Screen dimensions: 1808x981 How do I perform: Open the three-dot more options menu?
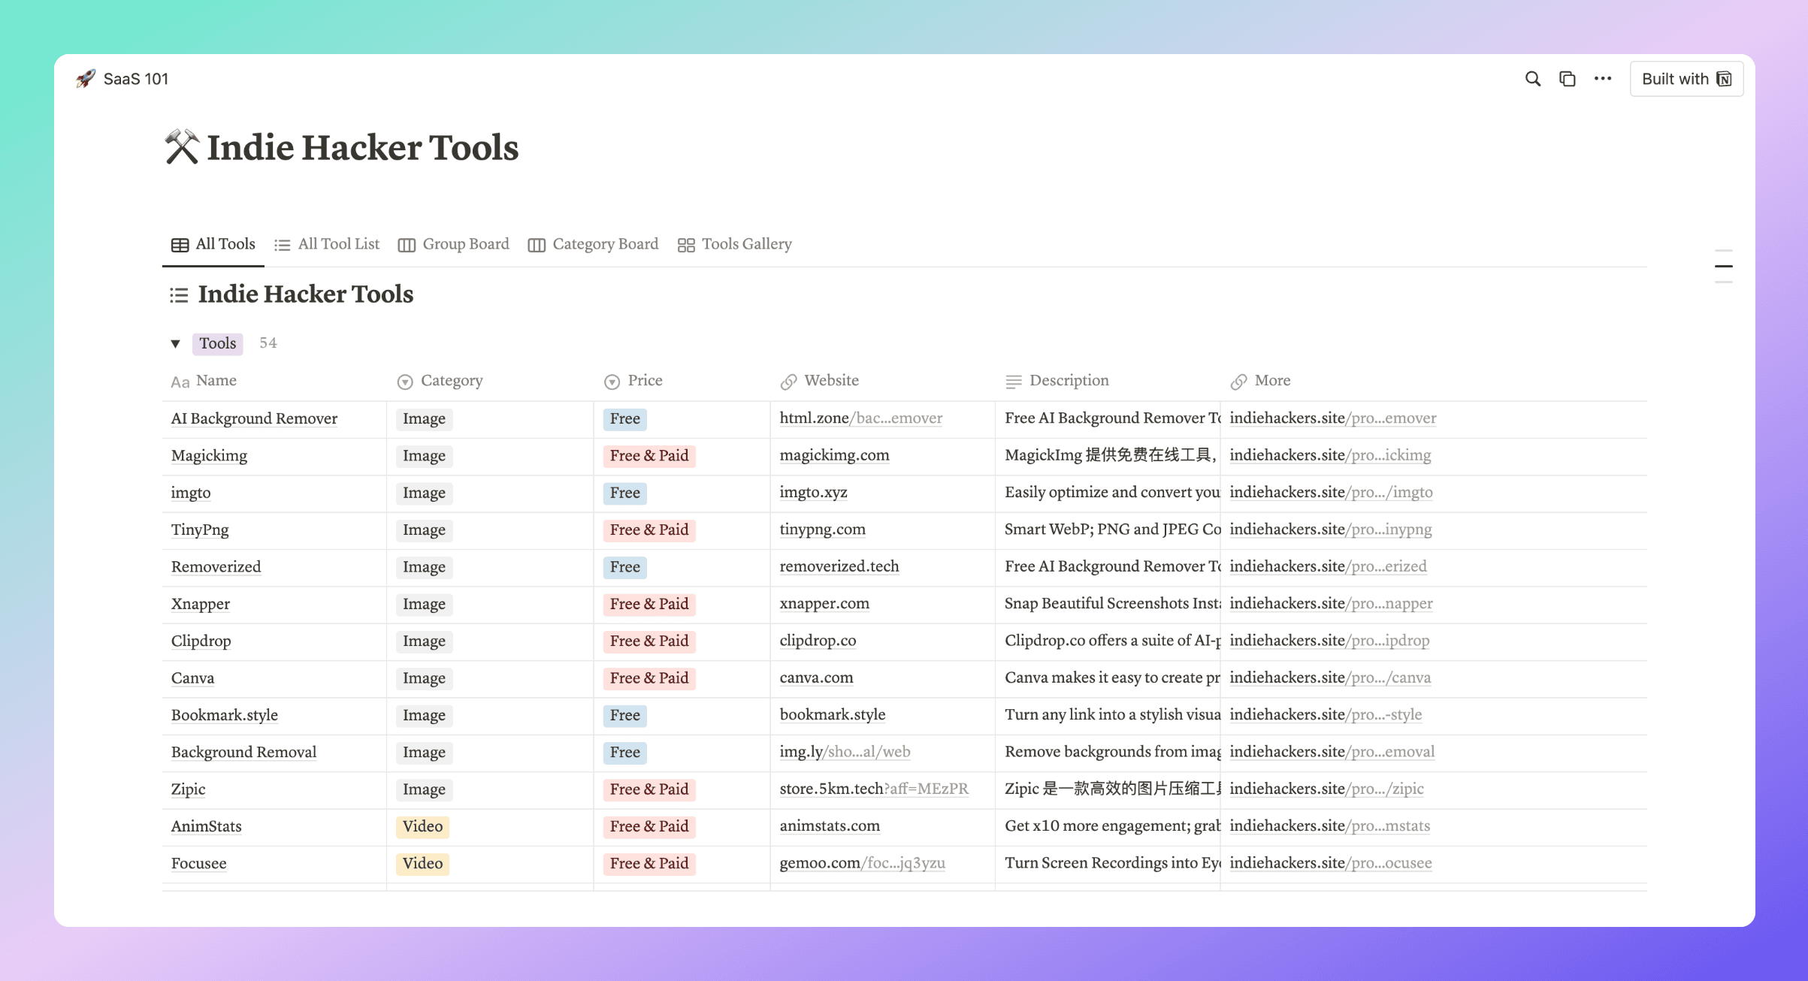point(1603,79)
